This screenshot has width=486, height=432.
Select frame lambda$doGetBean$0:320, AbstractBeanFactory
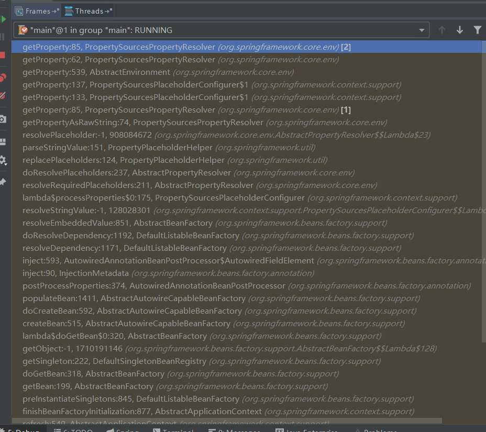pos(247,336)
